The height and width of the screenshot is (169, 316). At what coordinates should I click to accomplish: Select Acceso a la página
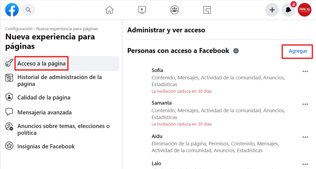pos(41,64)
